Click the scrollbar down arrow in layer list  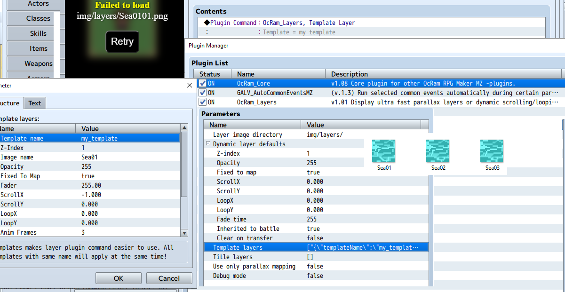(x=185, y=232)
